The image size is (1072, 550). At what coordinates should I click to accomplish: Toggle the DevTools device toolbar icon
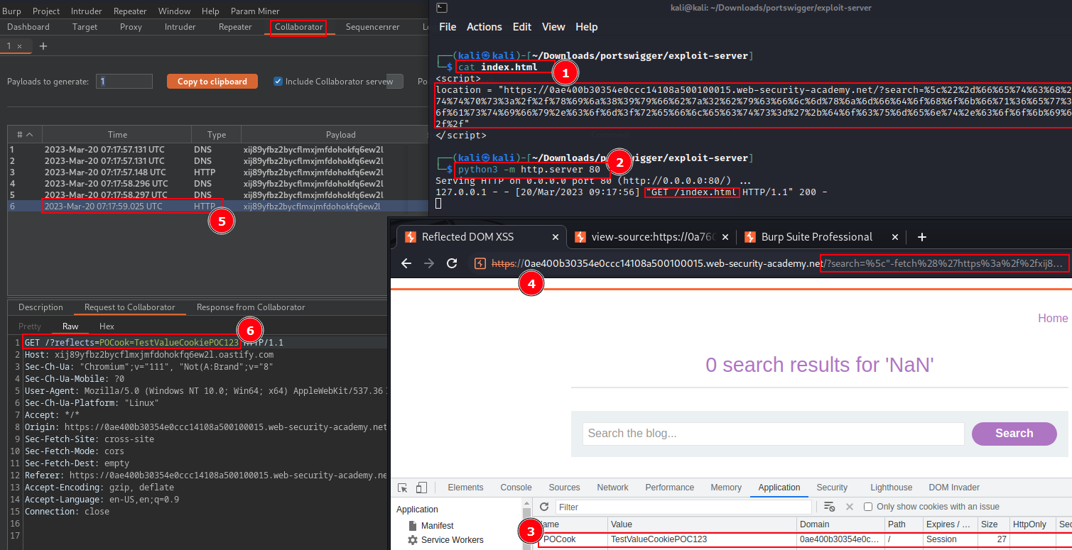(x=421, y=488)
